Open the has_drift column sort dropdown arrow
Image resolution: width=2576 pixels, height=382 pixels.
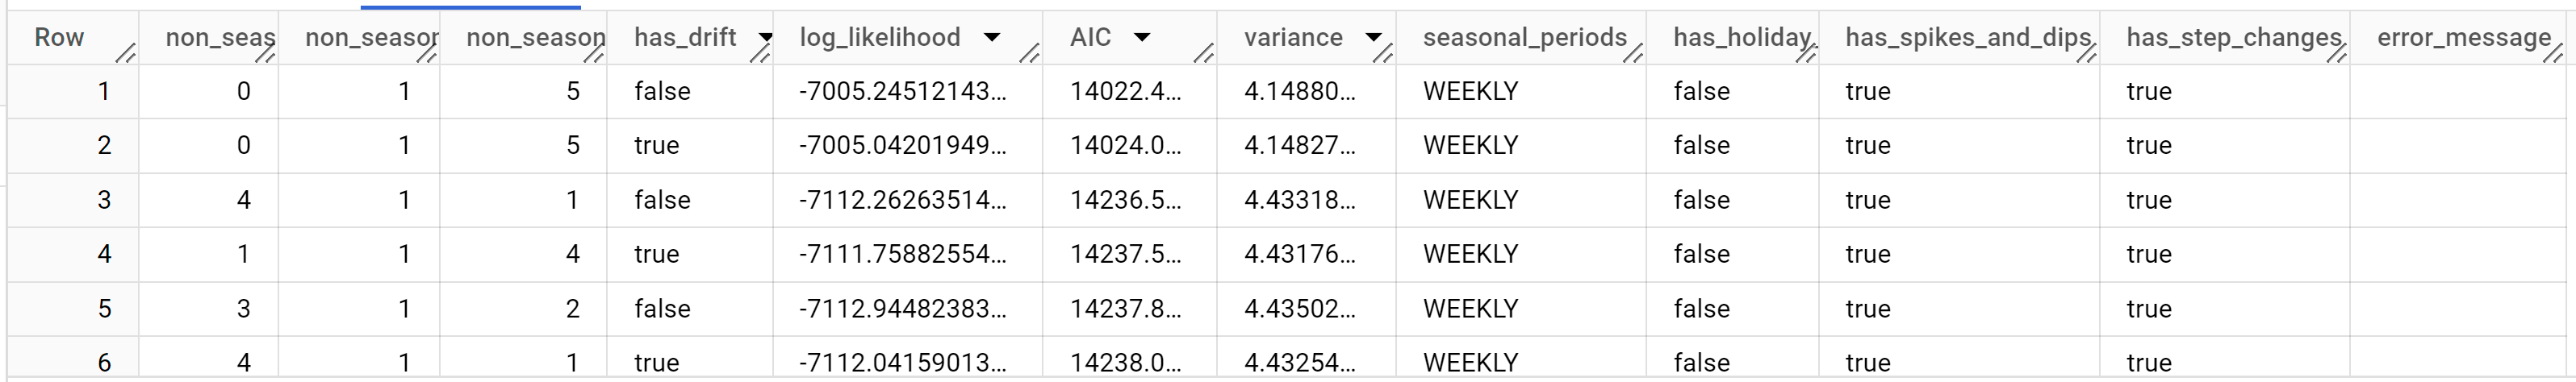(x=765, y=38)
